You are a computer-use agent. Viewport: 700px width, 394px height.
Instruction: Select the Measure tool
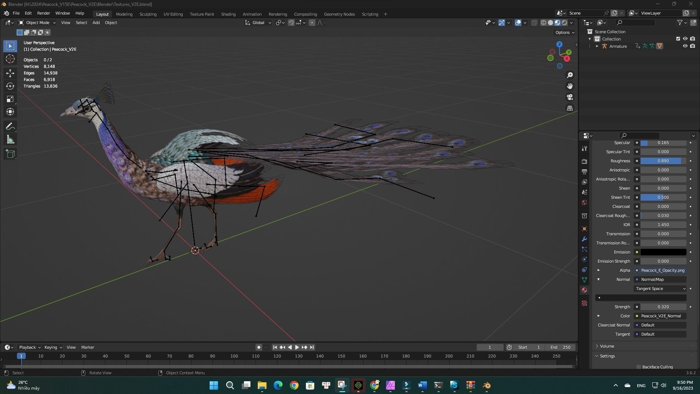(10, 139)
